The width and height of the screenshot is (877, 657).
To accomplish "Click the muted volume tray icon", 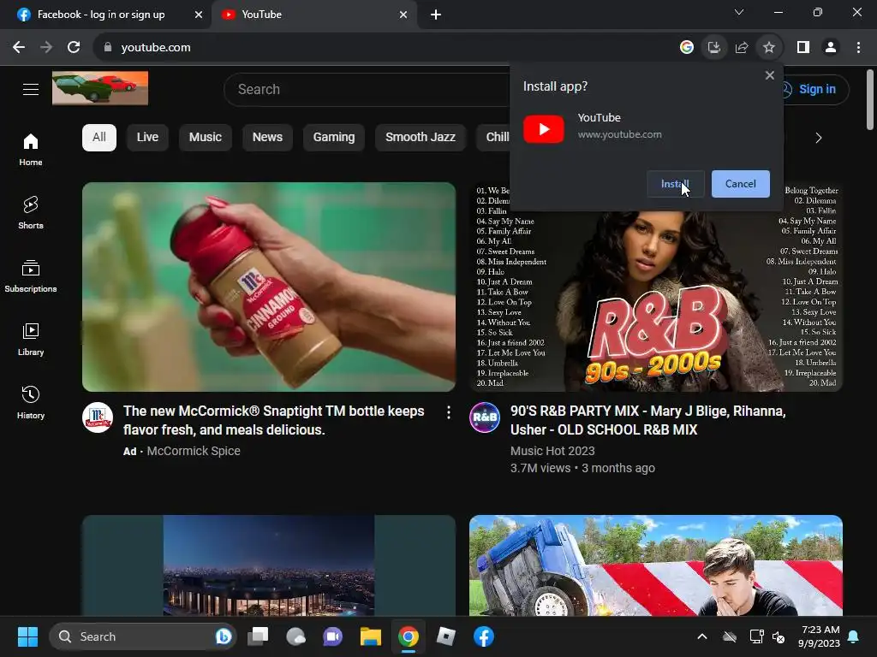I will tap(779, 636).
